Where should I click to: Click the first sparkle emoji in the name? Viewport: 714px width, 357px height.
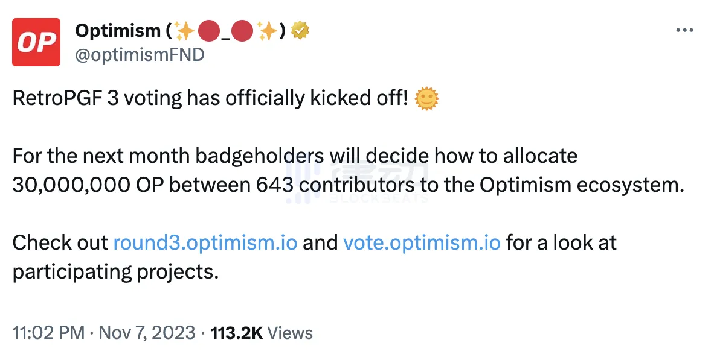tap(184, 31)
